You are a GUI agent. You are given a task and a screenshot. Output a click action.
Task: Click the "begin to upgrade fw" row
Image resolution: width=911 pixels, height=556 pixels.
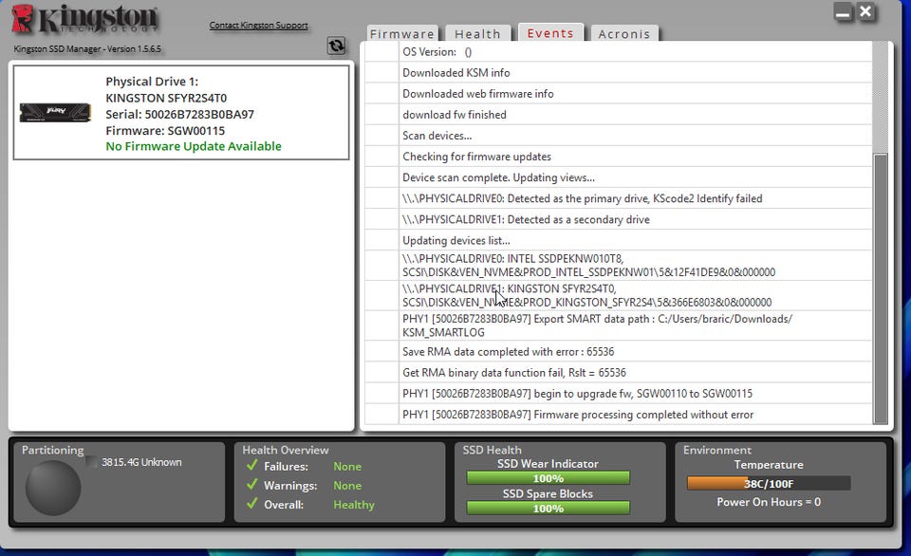point(618,394)
